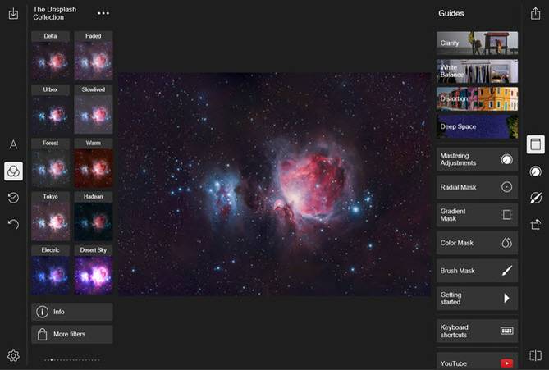Apply the Warm filter thumbnail

tap(93, 163)
